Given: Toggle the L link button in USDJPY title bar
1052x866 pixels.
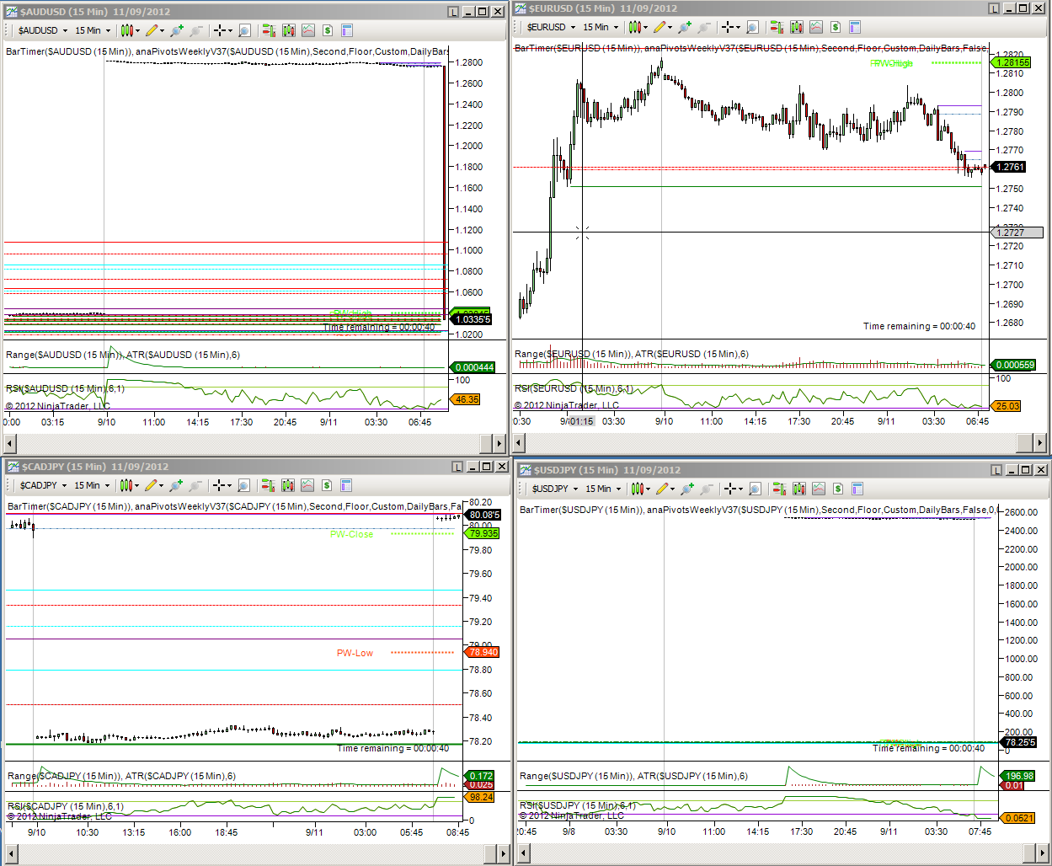Looking at the screenshot, I should click(996, 470).
